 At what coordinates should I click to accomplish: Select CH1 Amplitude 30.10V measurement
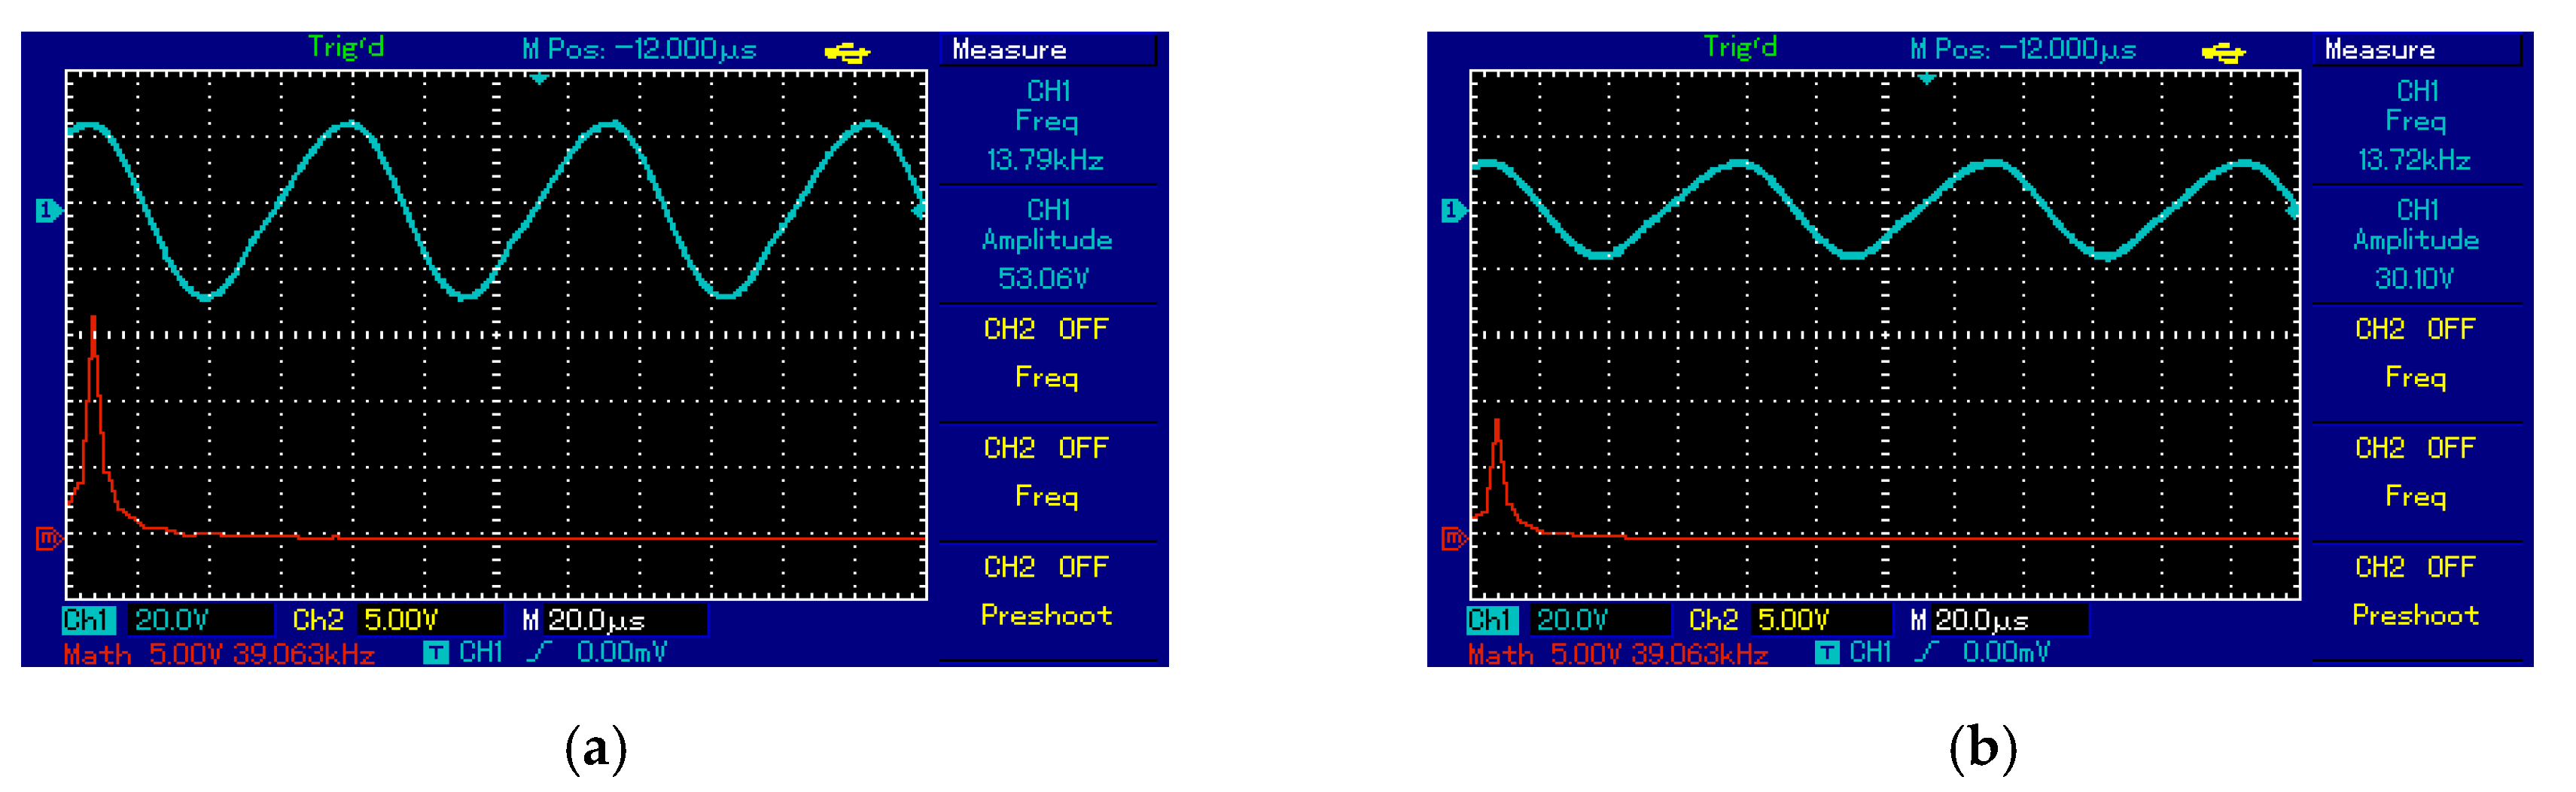pyautogui.click(x=2417, y=244)
